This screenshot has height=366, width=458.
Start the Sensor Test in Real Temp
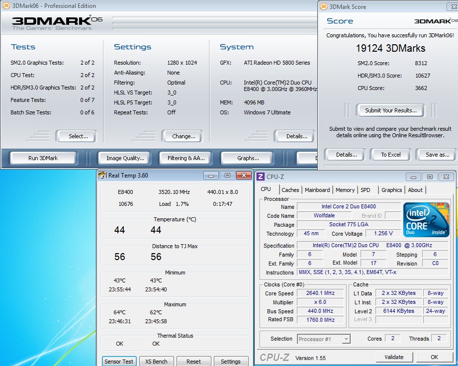pos(118,362)
